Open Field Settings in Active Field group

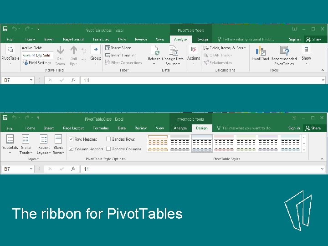point(37,62)
